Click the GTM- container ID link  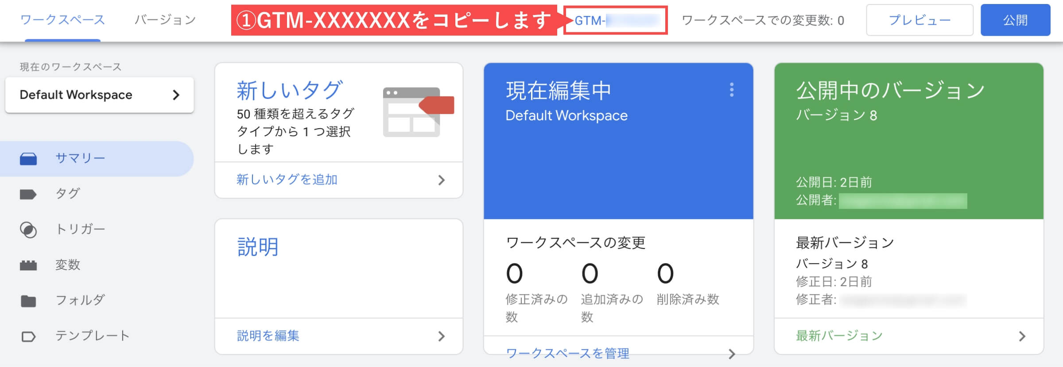pyautogui.click(x=616, y=20)
